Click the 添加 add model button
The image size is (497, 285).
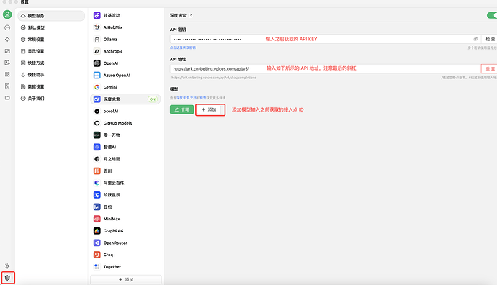click(x=209, y=109)
